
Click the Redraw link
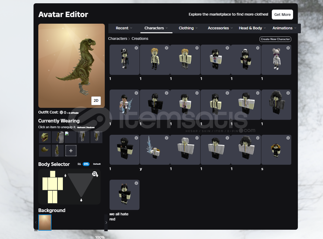coord(91,128)
